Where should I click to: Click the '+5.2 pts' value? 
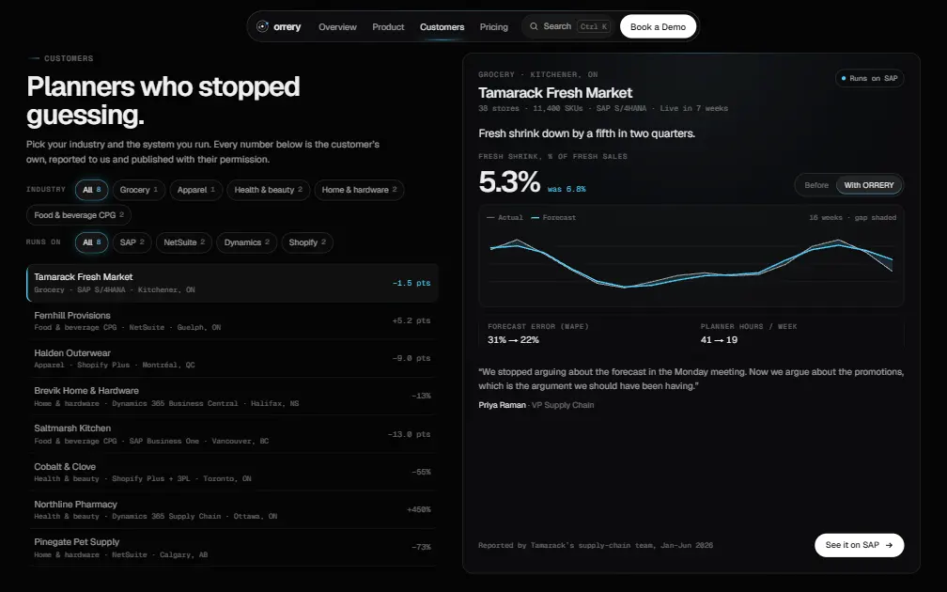tap(411, 320)
